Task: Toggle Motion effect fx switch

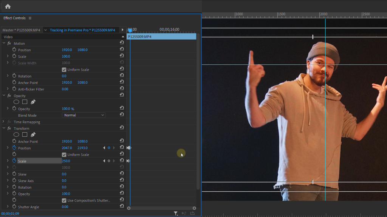Action: tap(9, 43)
